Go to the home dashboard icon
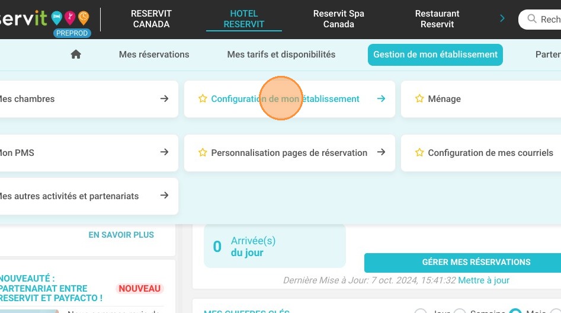The height and width of the screenshot is (313, 561). pyautogui.click(x=76, y=55)
